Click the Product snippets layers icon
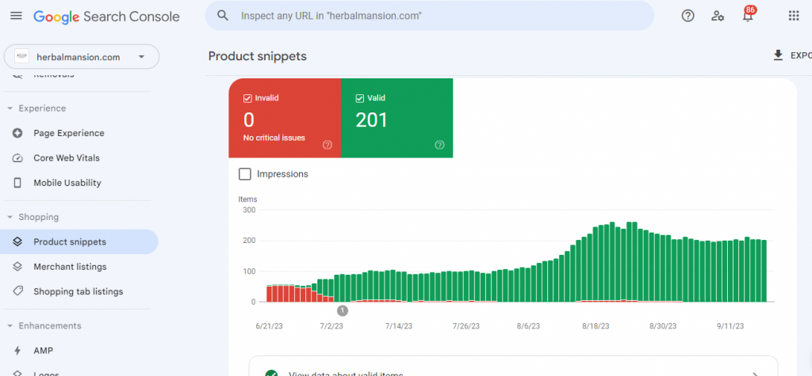Viewport: 812px width, 376px height. pyautogui.click(x=17, y=241)
